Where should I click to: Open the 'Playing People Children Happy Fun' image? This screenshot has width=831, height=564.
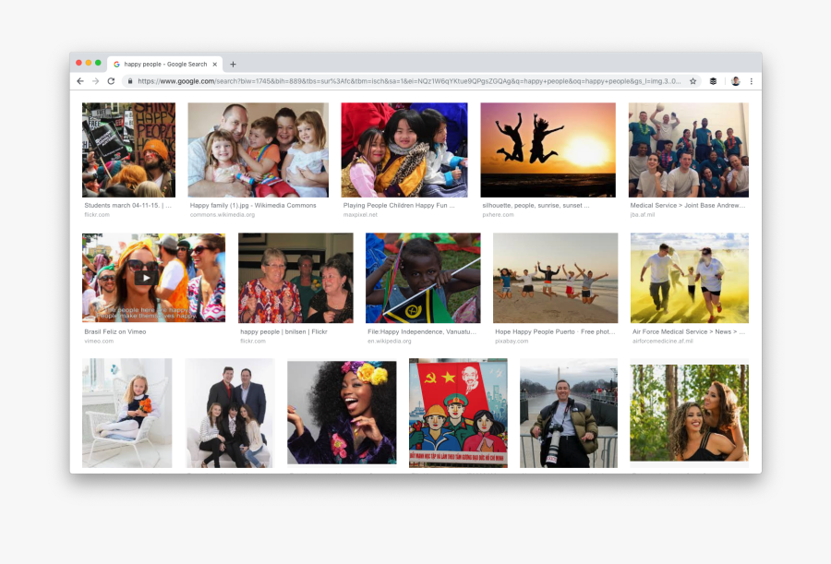pos(403,150)
